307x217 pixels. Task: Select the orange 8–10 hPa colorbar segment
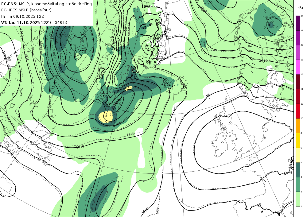tap(298, 126)
